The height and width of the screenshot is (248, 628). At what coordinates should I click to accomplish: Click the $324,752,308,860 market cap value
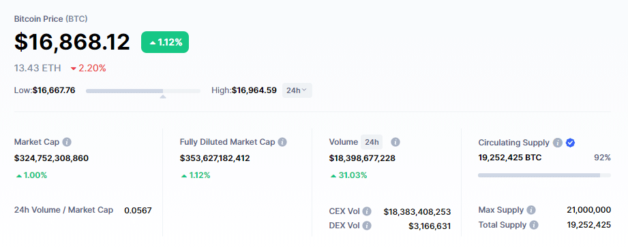pyautogui.click(x=51, y=158)
